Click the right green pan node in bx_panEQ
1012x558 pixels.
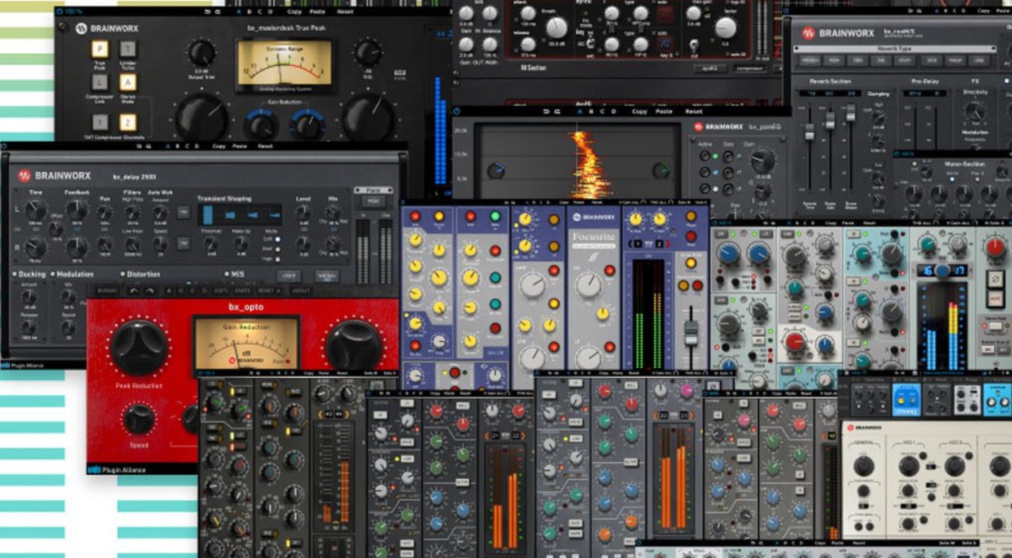(660, 171)
